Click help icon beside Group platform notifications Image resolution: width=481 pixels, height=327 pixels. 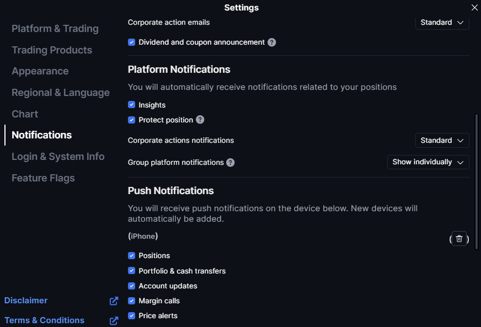(231, 163)
